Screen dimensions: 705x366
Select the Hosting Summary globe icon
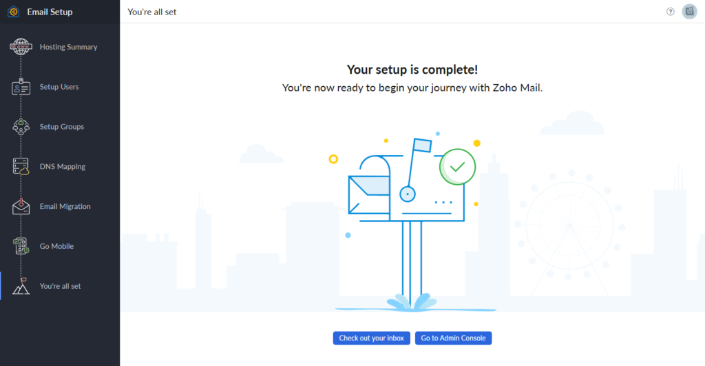click(21, 47)
